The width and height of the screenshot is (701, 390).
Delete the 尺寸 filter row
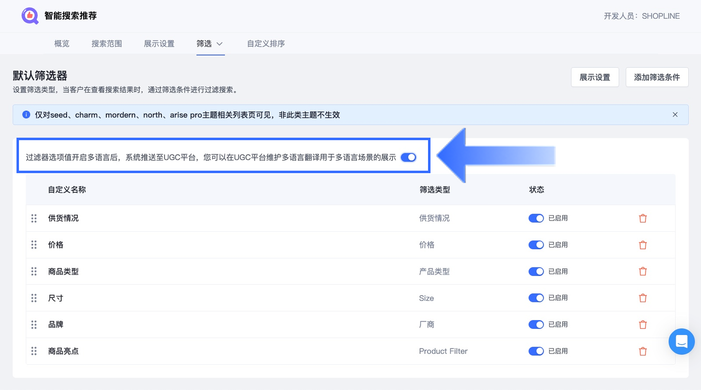pos(642,298)
